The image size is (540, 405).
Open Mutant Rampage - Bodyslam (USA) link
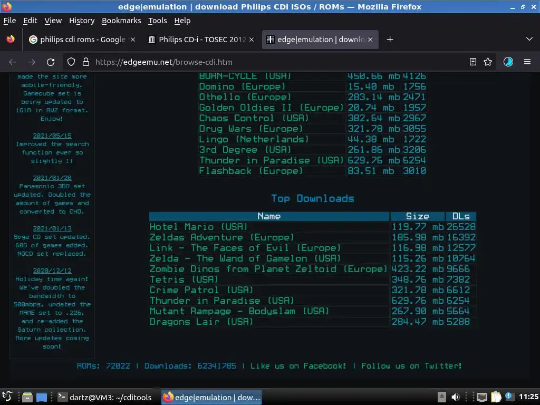(239, 311)
